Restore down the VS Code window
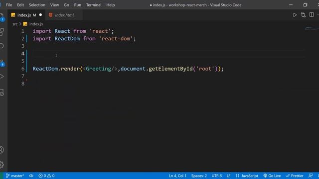 click(305, 5)
